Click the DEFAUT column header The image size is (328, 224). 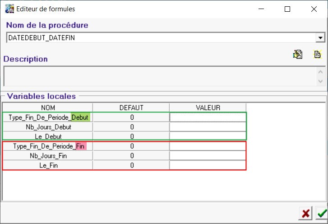131,107
